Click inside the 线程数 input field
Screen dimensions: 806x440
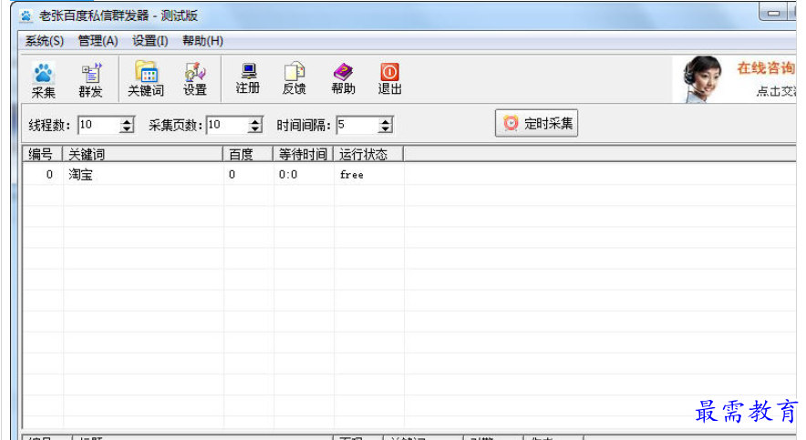point(98,125)
